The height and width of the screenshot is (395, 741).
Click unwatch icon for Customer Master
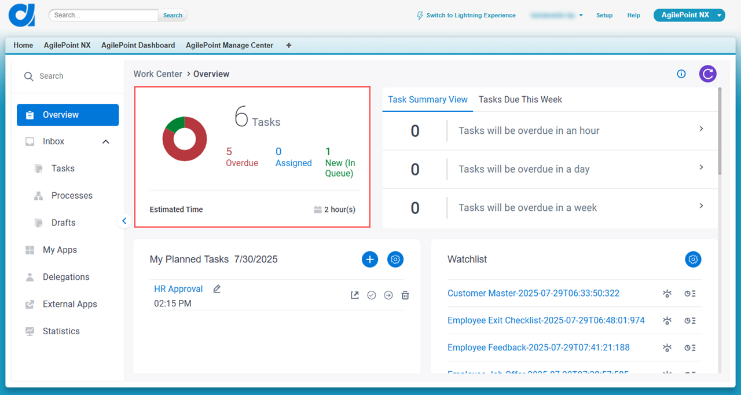tap(667, 294)
